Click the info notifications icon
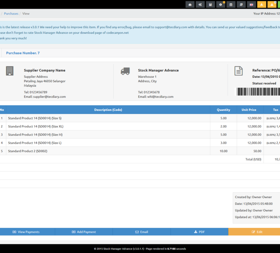 point(220,5)
